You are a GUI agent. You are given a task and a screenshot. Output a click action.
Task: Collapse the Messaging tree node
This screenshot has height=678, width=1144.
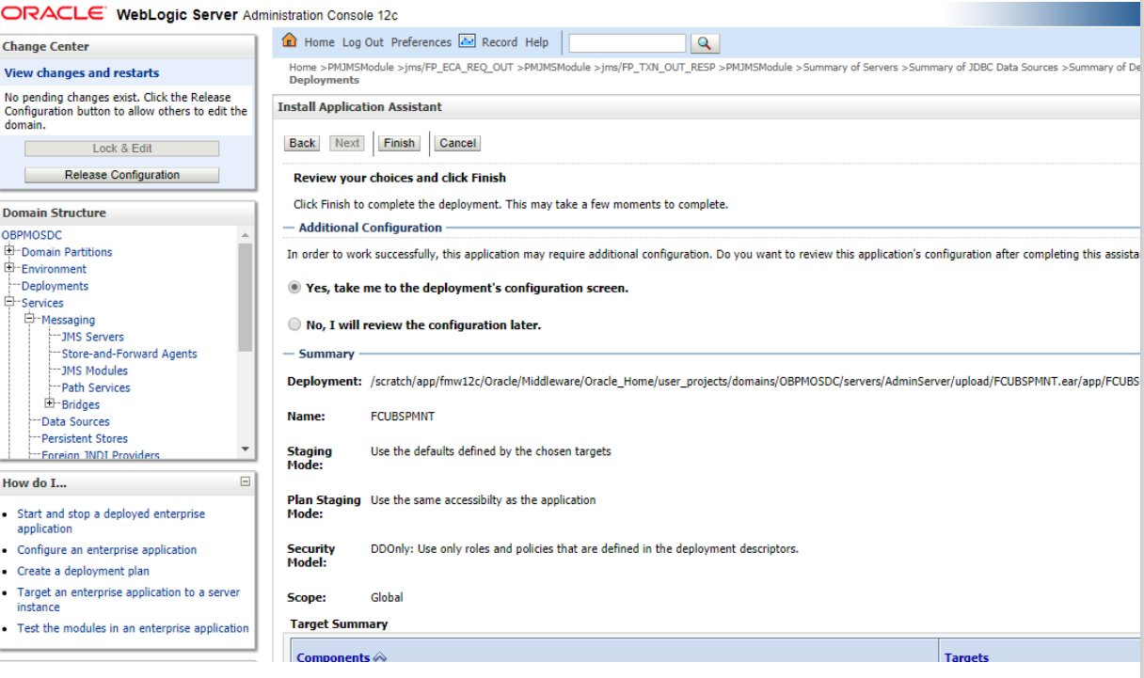pyautogui.click(x=31, y=319)
